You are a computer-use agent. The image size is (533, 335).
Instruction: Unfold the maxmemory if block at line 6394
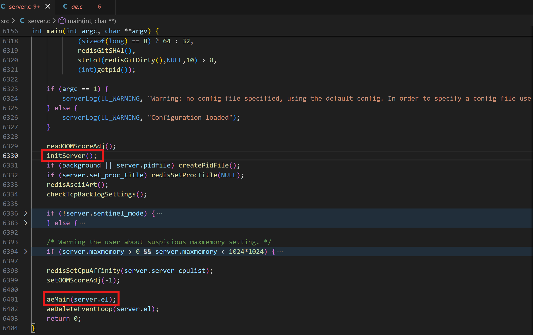(x=26, y=252)
